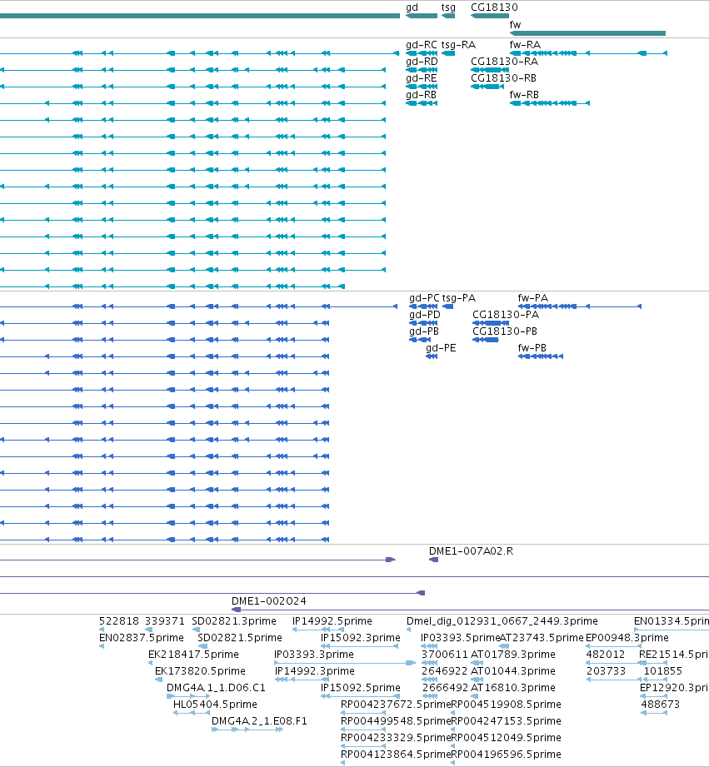Screen dimensions: 709x767
Task: Select the AT01789.3prime EST
Action: (477, 663)
